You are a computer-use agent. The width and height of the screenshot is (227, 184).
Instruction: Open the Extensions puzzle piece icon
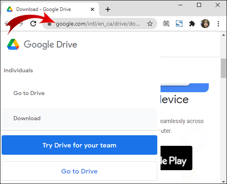(192, 24)
